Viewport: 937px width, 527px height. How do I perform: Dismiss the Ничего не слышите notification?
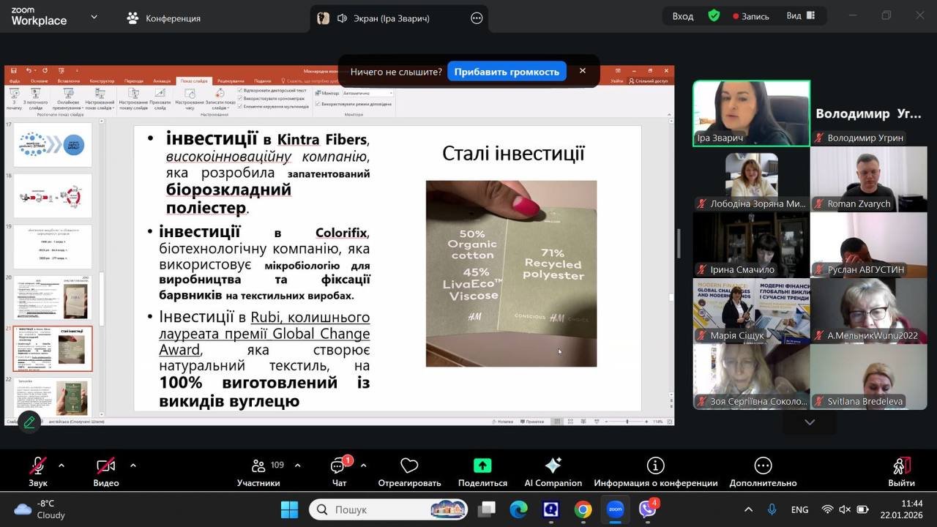(583, 71)
